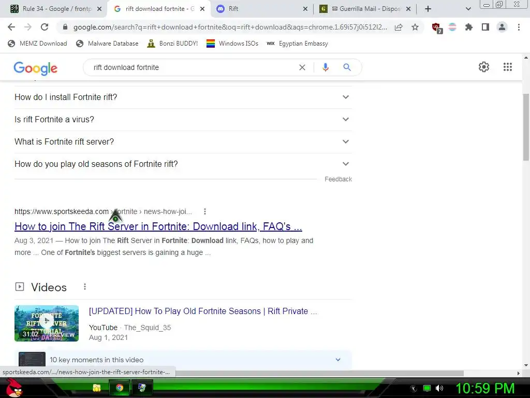Bookmark this page with the star icon

tap(415, 27)
